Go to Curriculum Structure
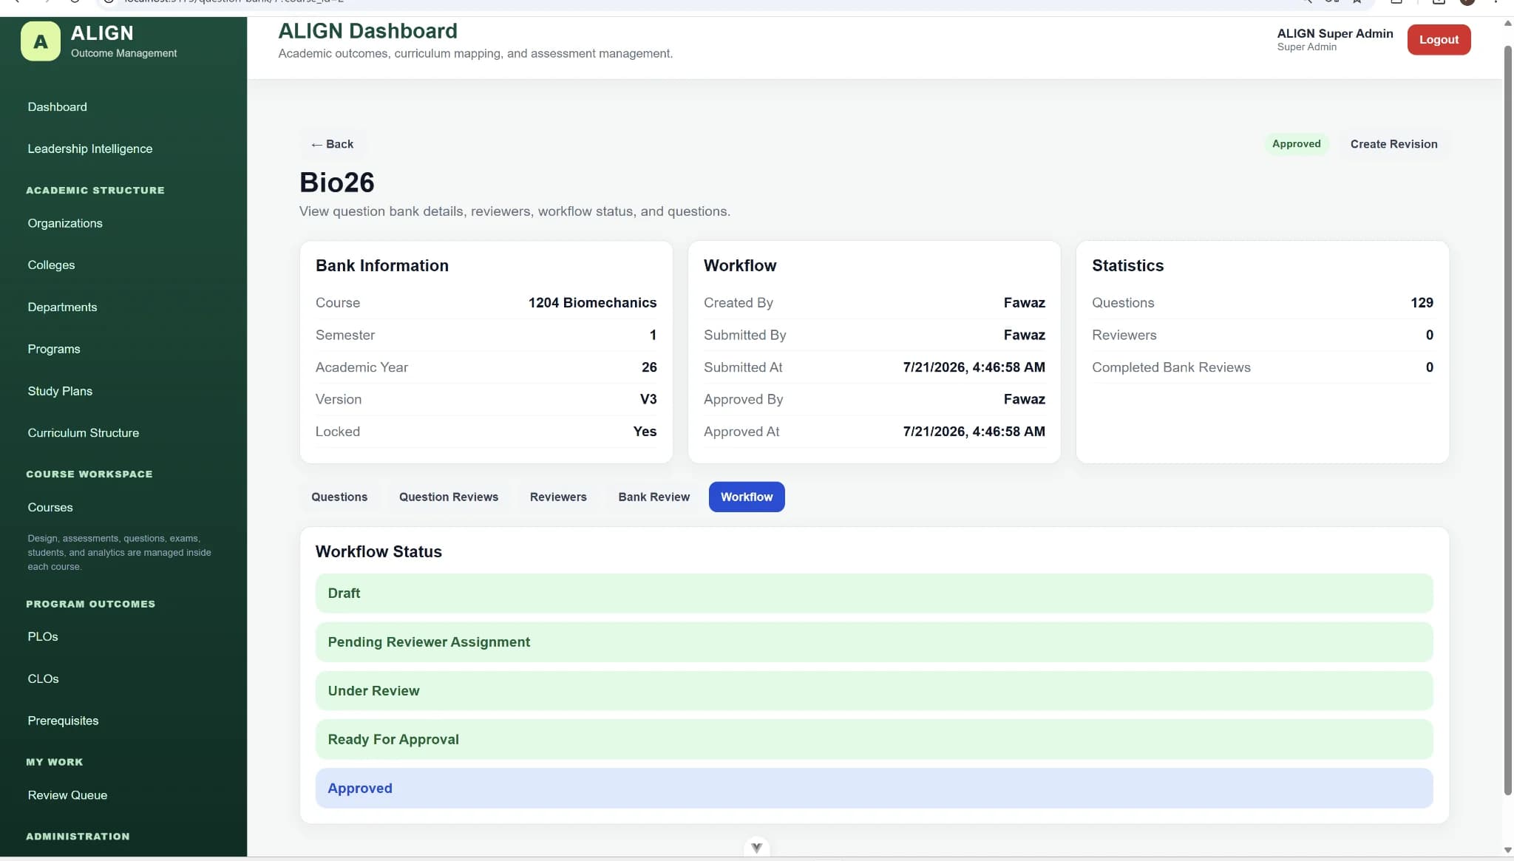 click(84, 433)
